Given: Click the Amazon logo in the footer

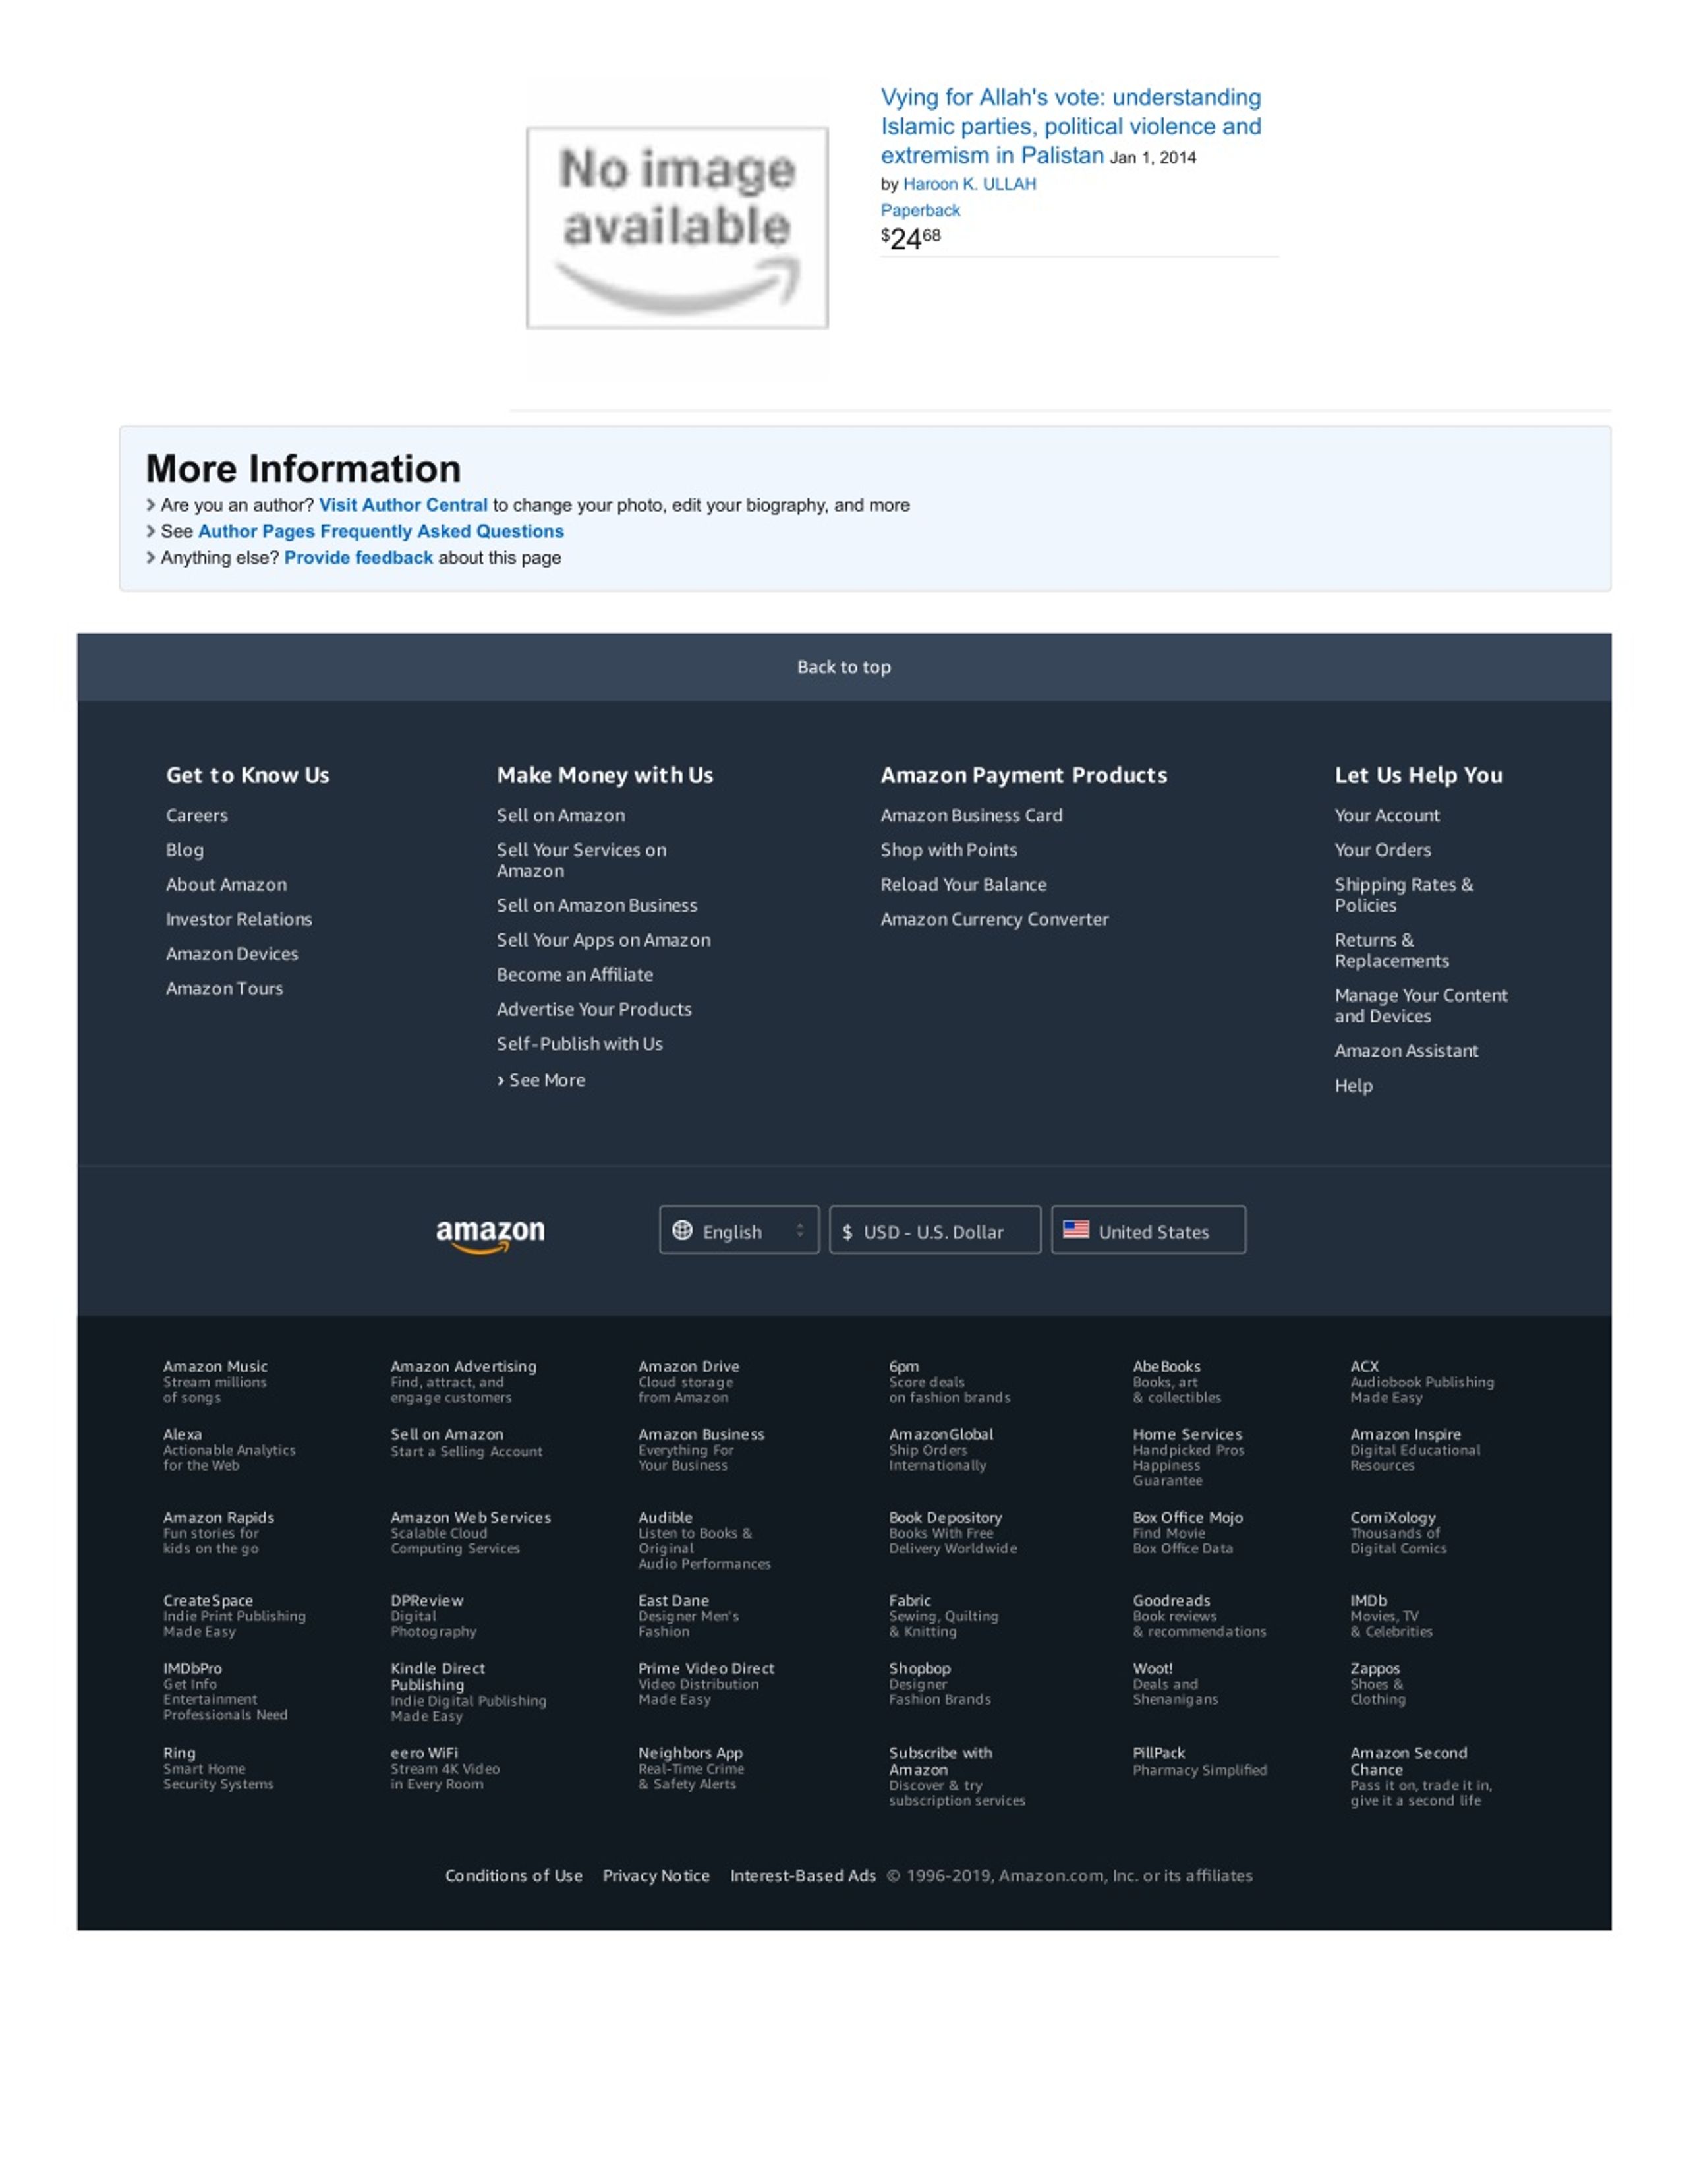Looking at the screenshot, I should pos(490,1235).
